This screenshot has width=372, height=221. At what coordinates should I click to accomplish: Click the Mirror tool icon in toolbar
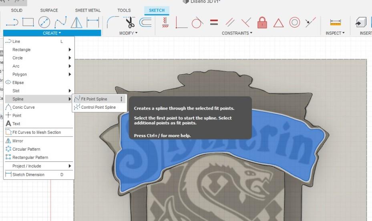[x=76, y=22]
